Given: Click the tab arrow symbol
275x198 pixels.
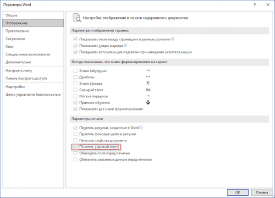Looking at the screenshot, I should tap(148, 70).
